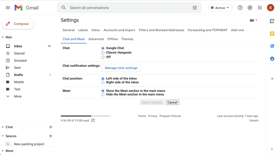Image resolution: width=278 pixels, height=155 pixels.
Task: Hide side panel chevron arrow
Action: tap(272, 149)
